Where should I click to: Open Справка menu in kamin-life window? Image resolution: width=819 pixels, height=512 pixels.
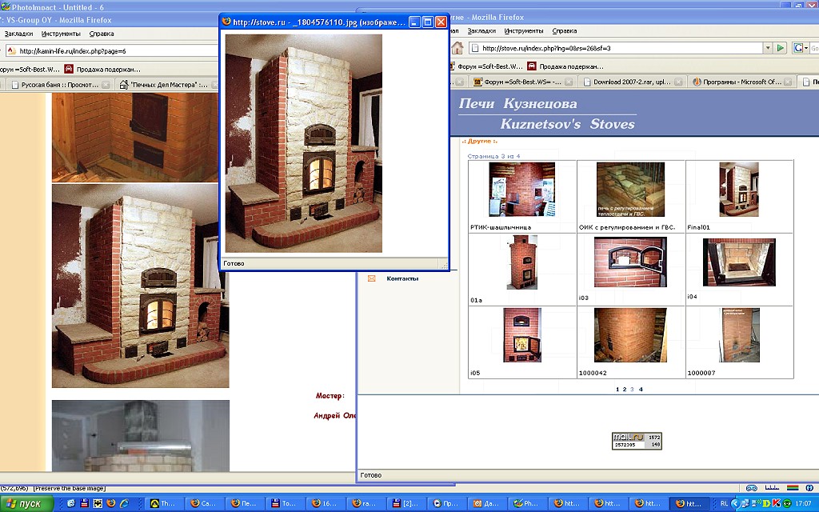[x=102, y=34]
